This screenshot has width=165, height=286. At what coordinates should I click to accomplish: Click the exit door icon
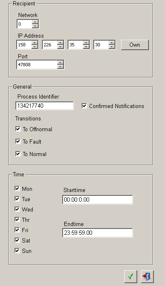(x=147, y=277)
